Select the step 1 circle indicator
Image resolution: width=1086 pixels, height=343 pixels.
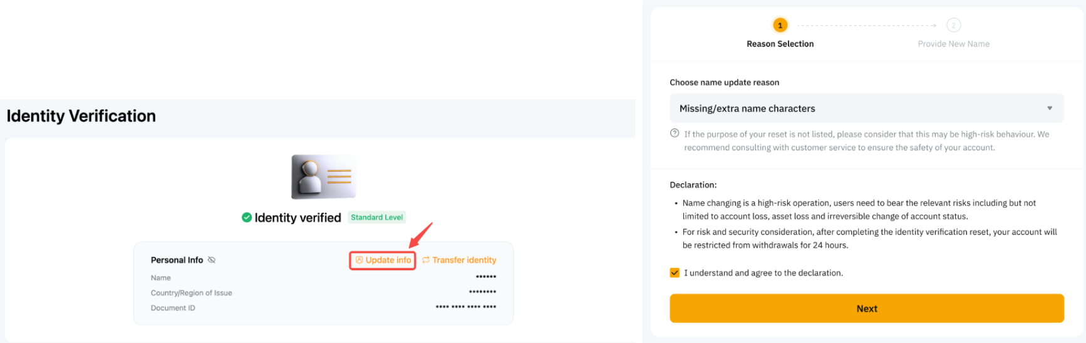[780, 26]
